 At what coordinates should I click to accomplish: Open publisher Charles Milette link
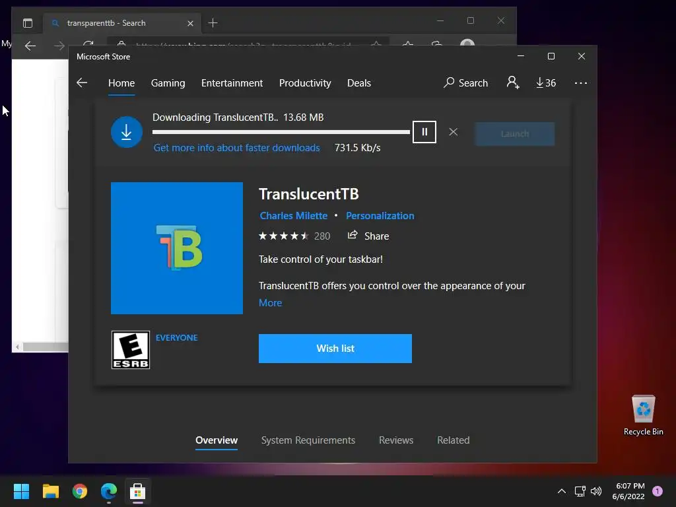[294, 216]
